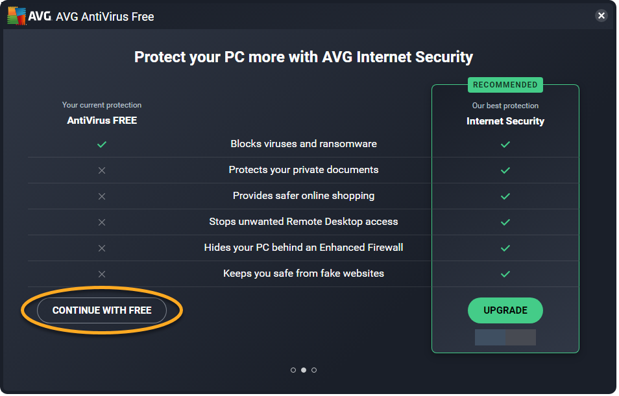Click the checkmark for Keeps you safe from fake websites
Image resolution: width=619 pixels, height=396 pixels.
(505, 274)
